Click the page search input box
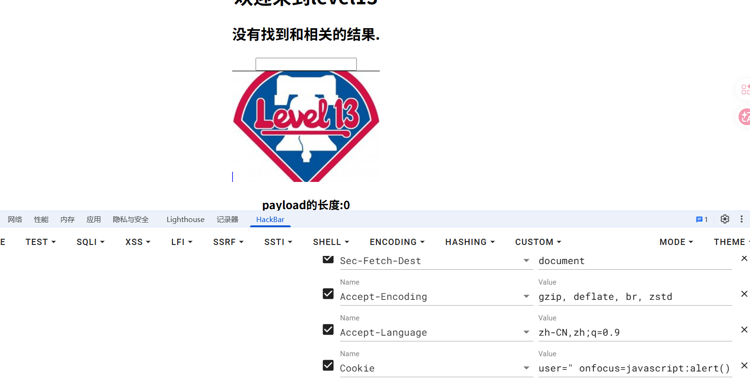This screenshot has height=382, width=750. click(306, 64)
